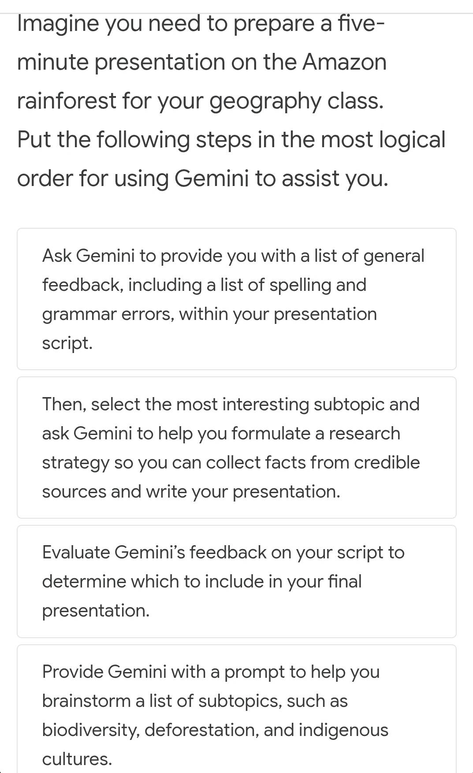Select the "Ask Gemini to provide feedback" answer card
The image size is (473, 773).
(236, 299)
